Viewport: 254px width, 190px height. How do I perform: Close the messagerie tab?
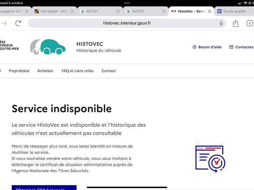click(27, 11)
